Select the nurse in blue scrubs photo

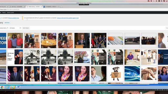click(163, 74)
